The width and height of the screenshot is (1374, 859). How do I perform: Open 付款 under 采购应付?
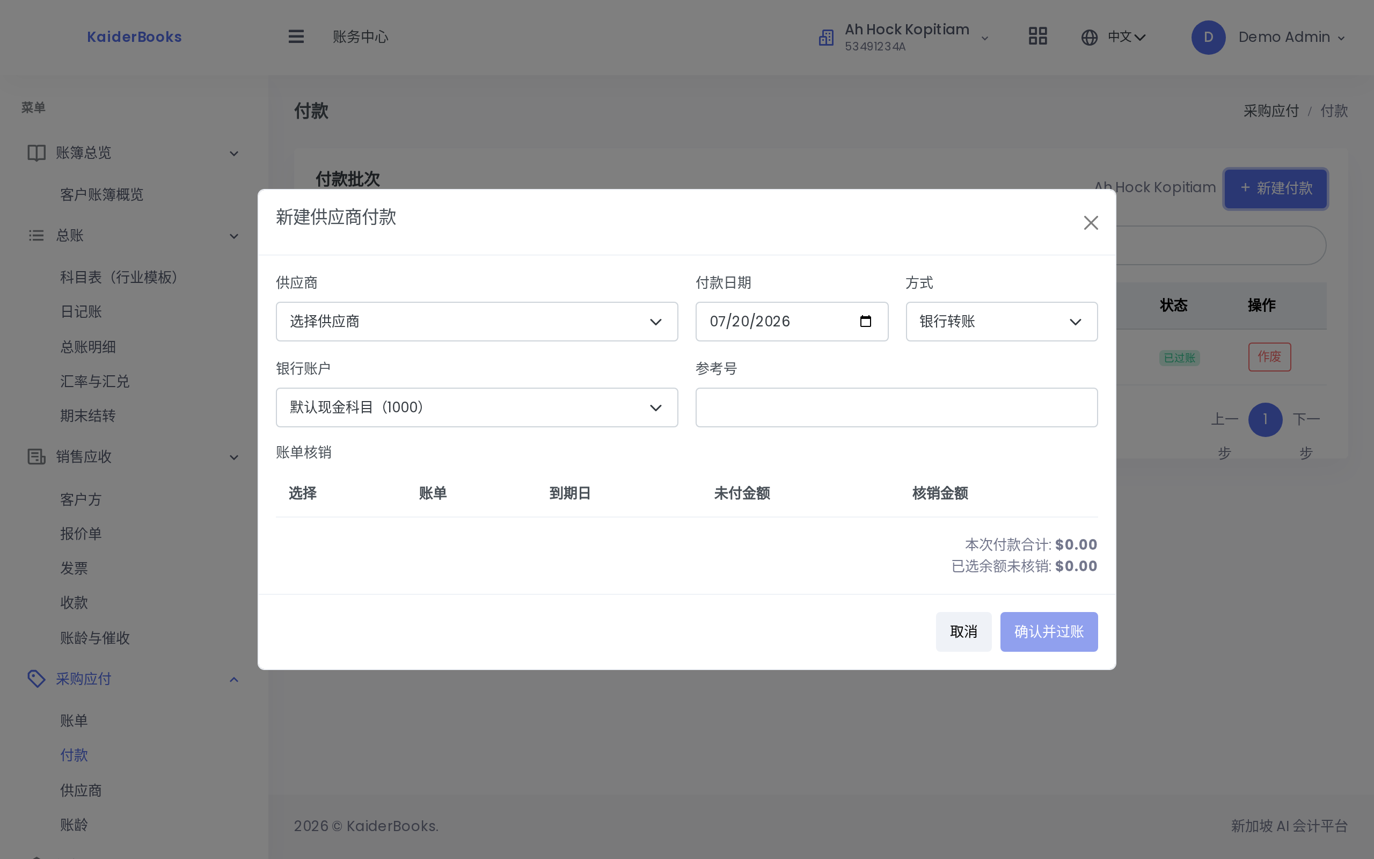point(75,755)
